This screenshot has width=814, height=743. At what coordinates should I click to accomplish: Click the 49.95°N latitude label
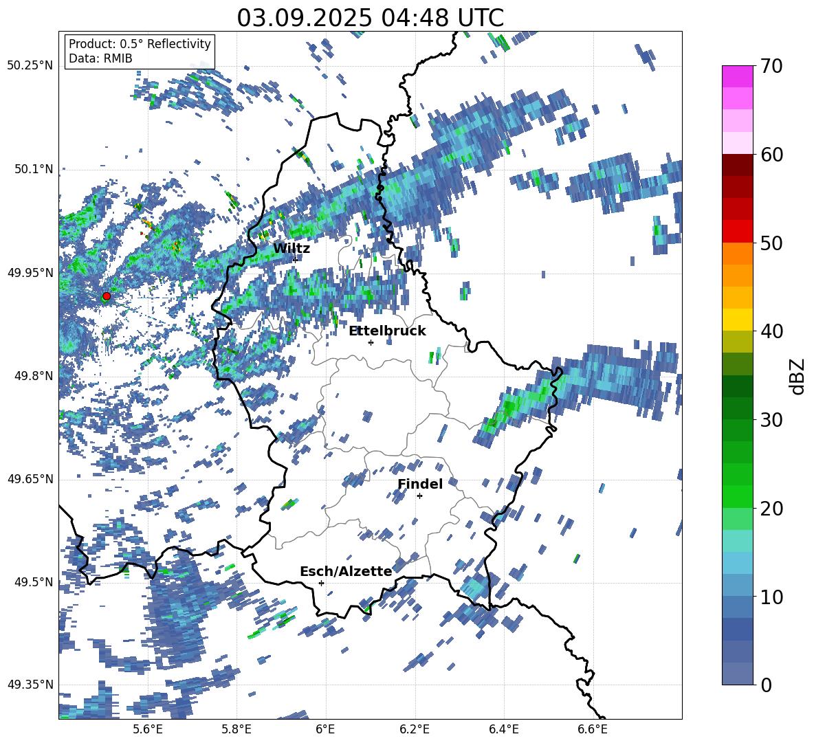pos(30,272)
